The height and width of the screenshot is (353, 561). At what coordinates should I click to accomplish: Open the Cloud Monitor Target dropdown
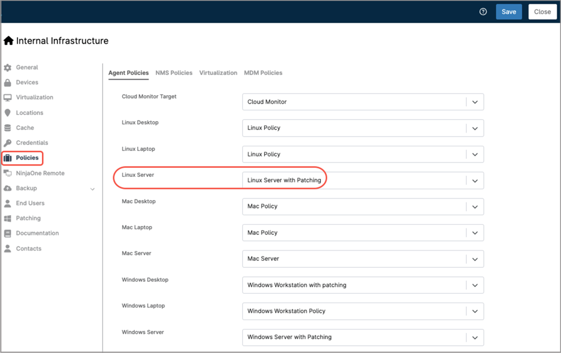pyautogui.click(x=473, y=102)
